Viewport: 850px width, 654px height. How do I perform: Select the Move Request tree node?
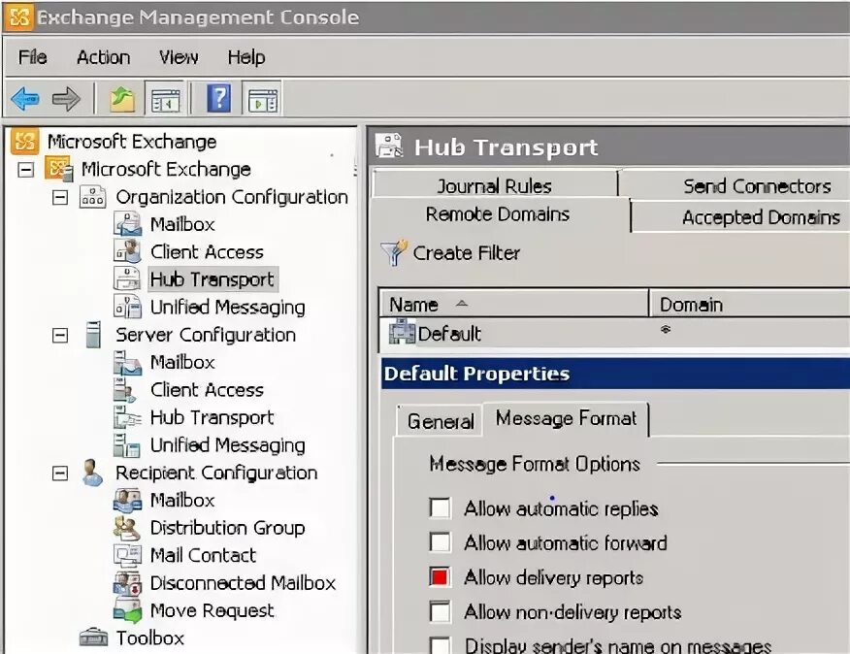(x=212, y=610)
